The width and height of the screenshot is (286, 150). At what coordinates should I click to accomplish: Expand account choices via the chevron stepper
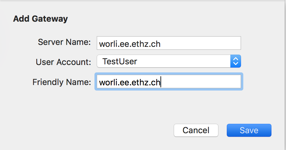236,61
